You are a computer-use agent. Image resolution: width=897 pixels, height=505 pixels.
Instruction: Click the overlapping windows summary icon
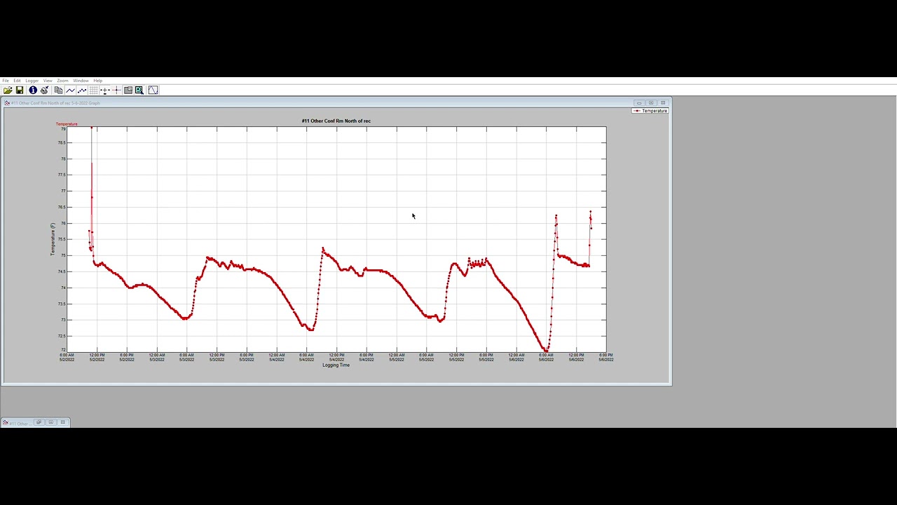[128, 90]
